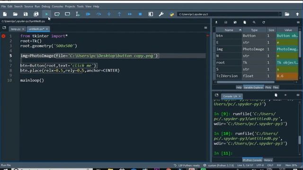Viewport: 303px width, 170px height.
Task: Stop debugging with the blue square
Action: click(140, 14)
